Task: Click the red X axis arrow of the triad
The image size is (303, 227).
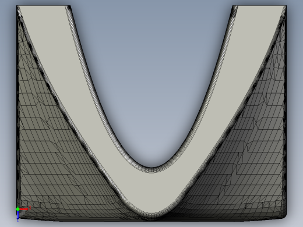Action: (24, 209)
